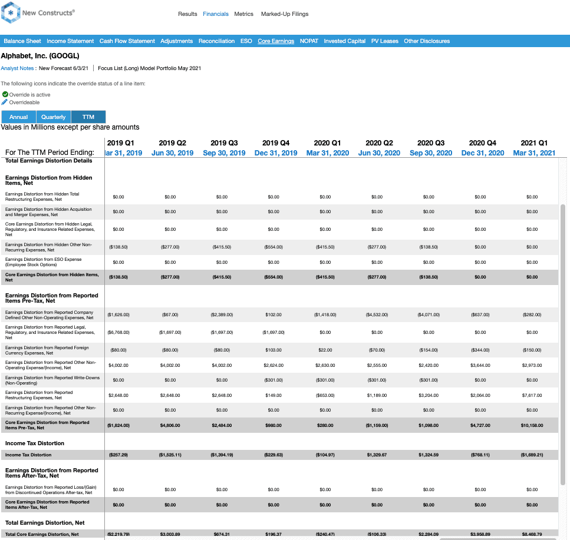Click the Jun 30, 2020 column date
The width and height of the screenshot is (570, 540).
click(379, 153)
